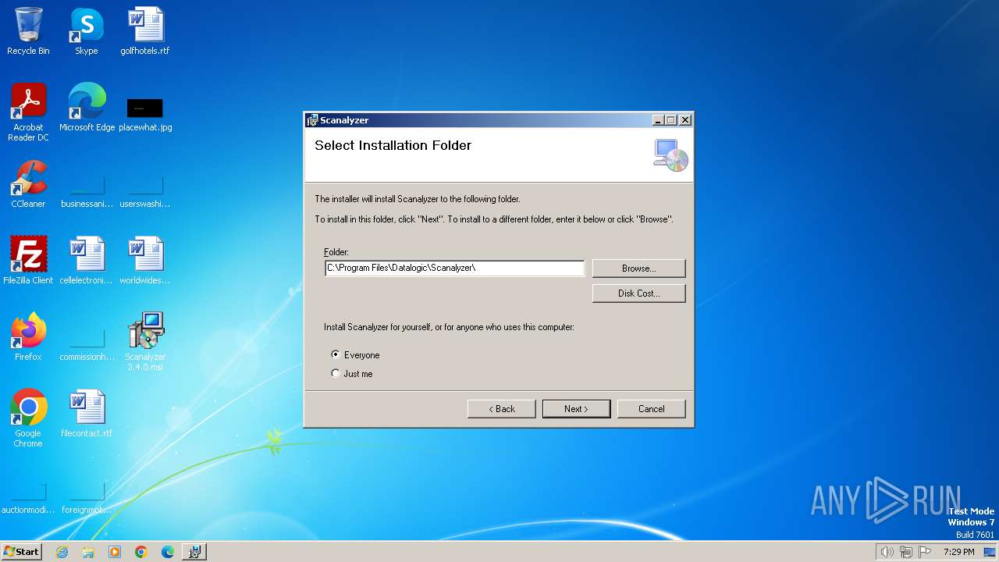
Task: Open CCleaner desktop shortcut
Action: [28, 184]
